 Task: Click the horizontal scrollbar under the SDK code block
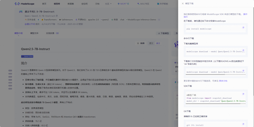(x=213, y=104)
